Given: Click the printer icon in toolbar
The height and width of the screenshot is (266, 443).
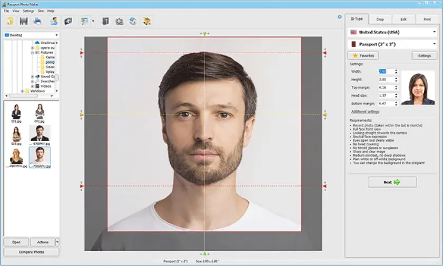Looking at the screenshot, I should point(37,21).
